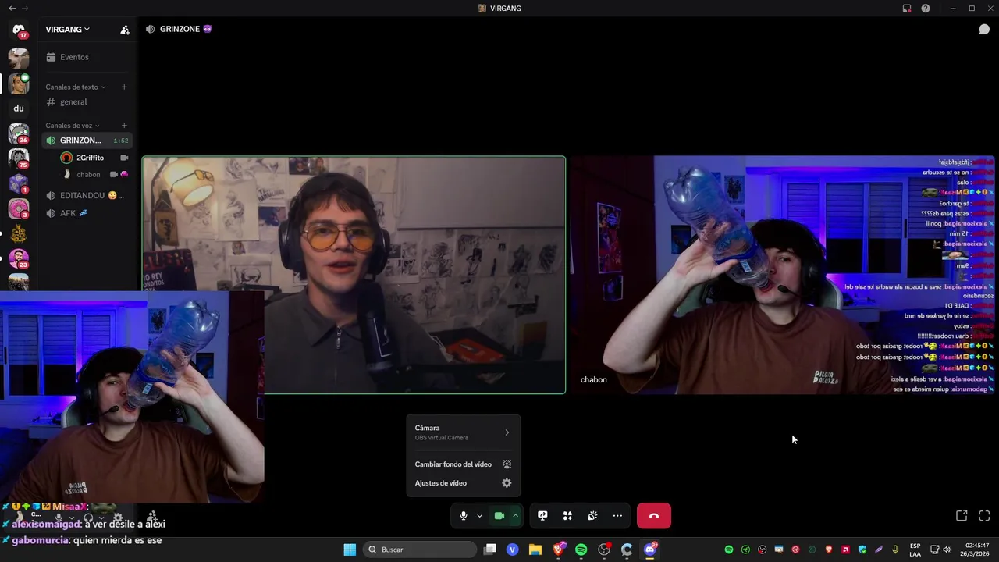
Task: Focus the green-outlined speaker's video tile
Action: [354, 275]
